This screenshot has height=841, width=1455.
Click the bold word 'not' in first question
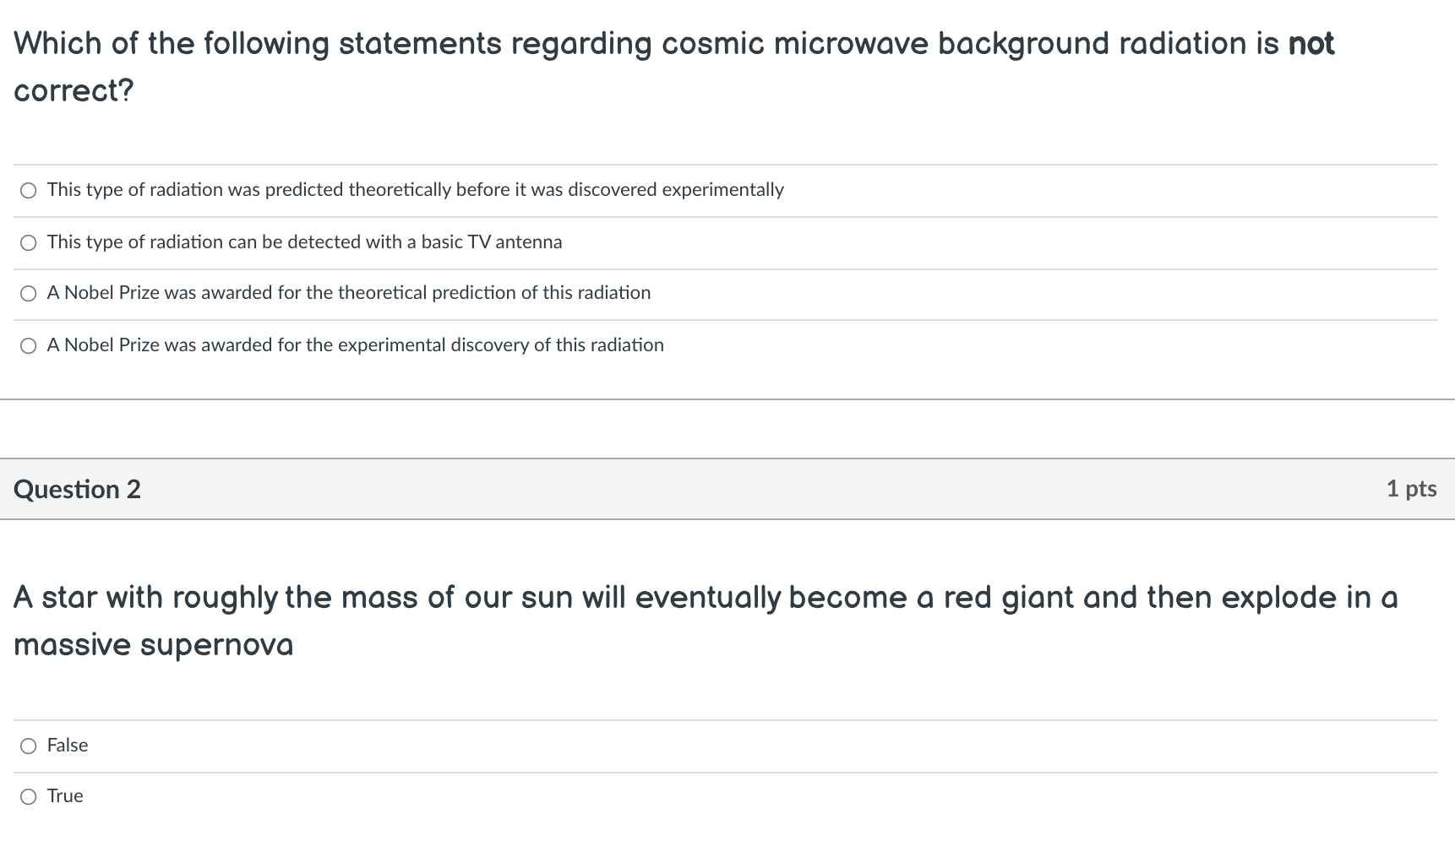pos(1311,44)
